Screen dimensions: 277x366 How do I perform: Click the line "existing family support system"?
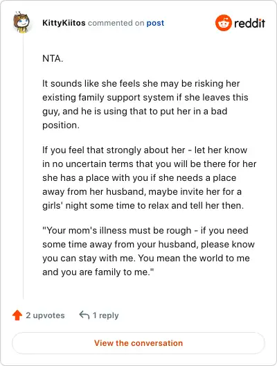pos(145,98)
